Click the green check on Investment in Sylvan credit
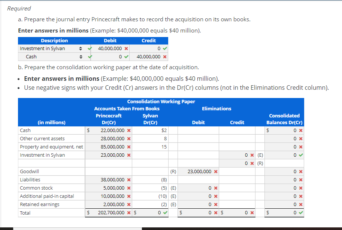Screen dimensions: 342x230 click(x=164, y=48)
